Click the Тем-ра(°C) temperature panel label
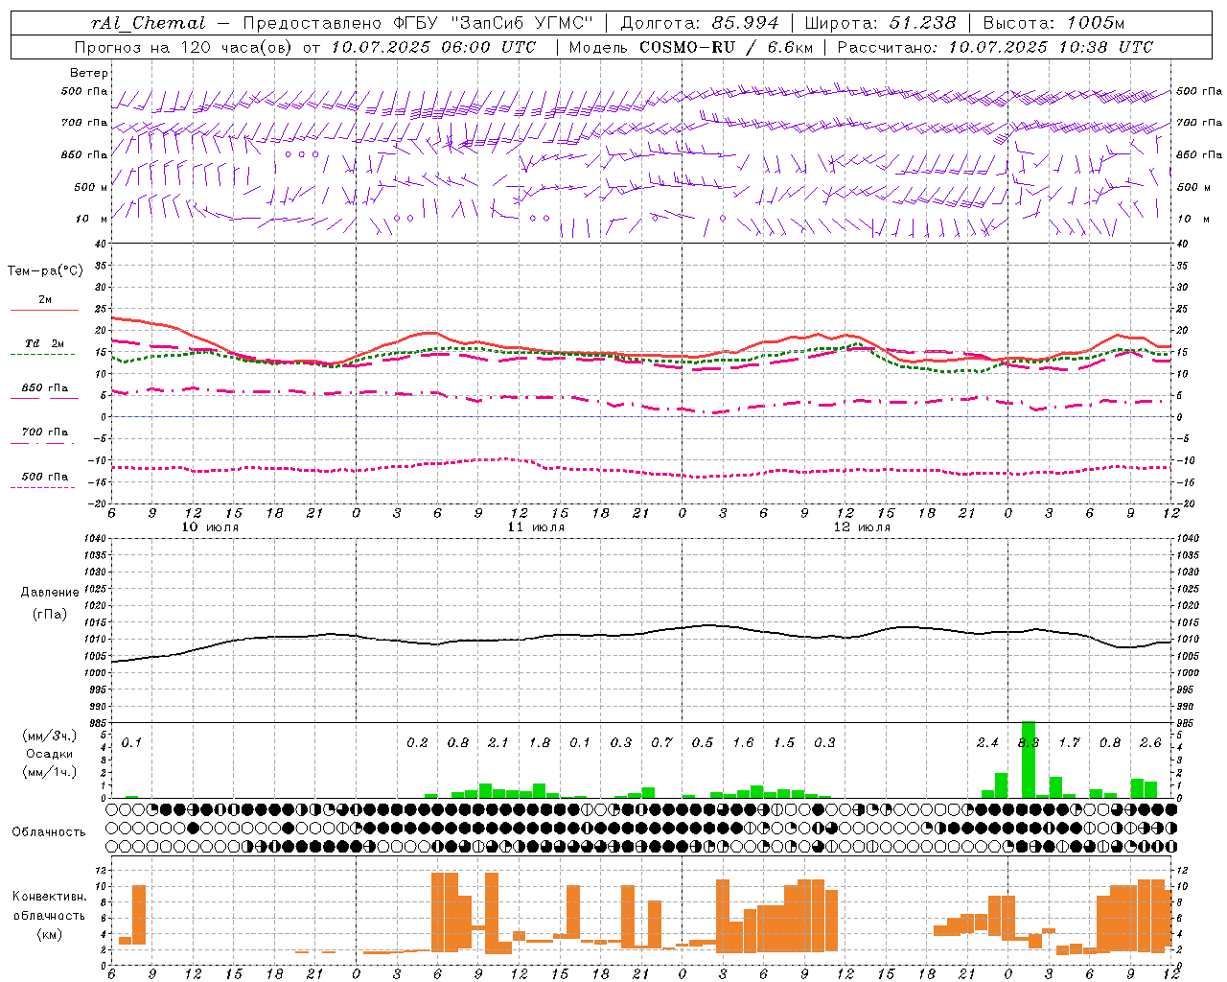1227x982 pixels. click(x=45, y=271)
